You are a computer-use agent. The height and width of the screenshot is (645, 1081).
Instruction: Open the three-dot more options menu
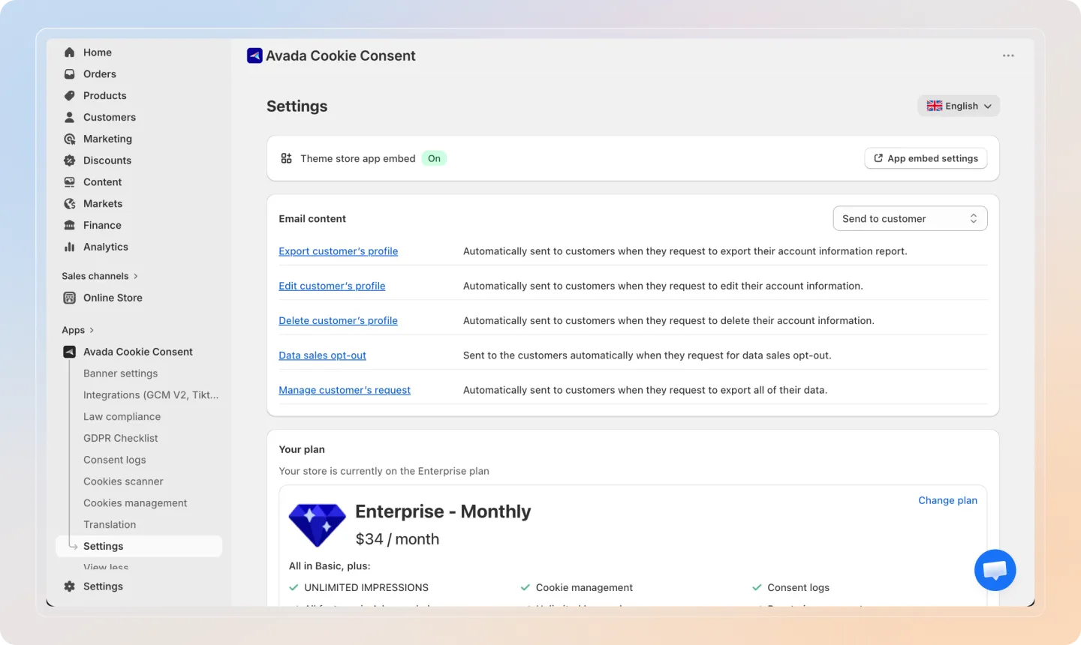click(x=1008, y=55)
